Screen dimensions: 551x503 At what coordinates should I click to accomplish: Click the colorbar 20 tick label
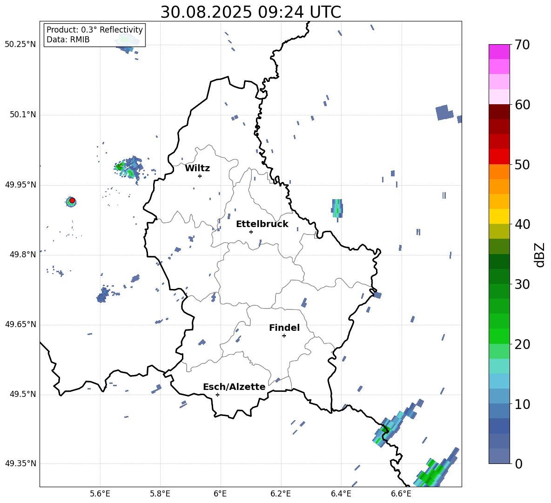click(522, 344)
